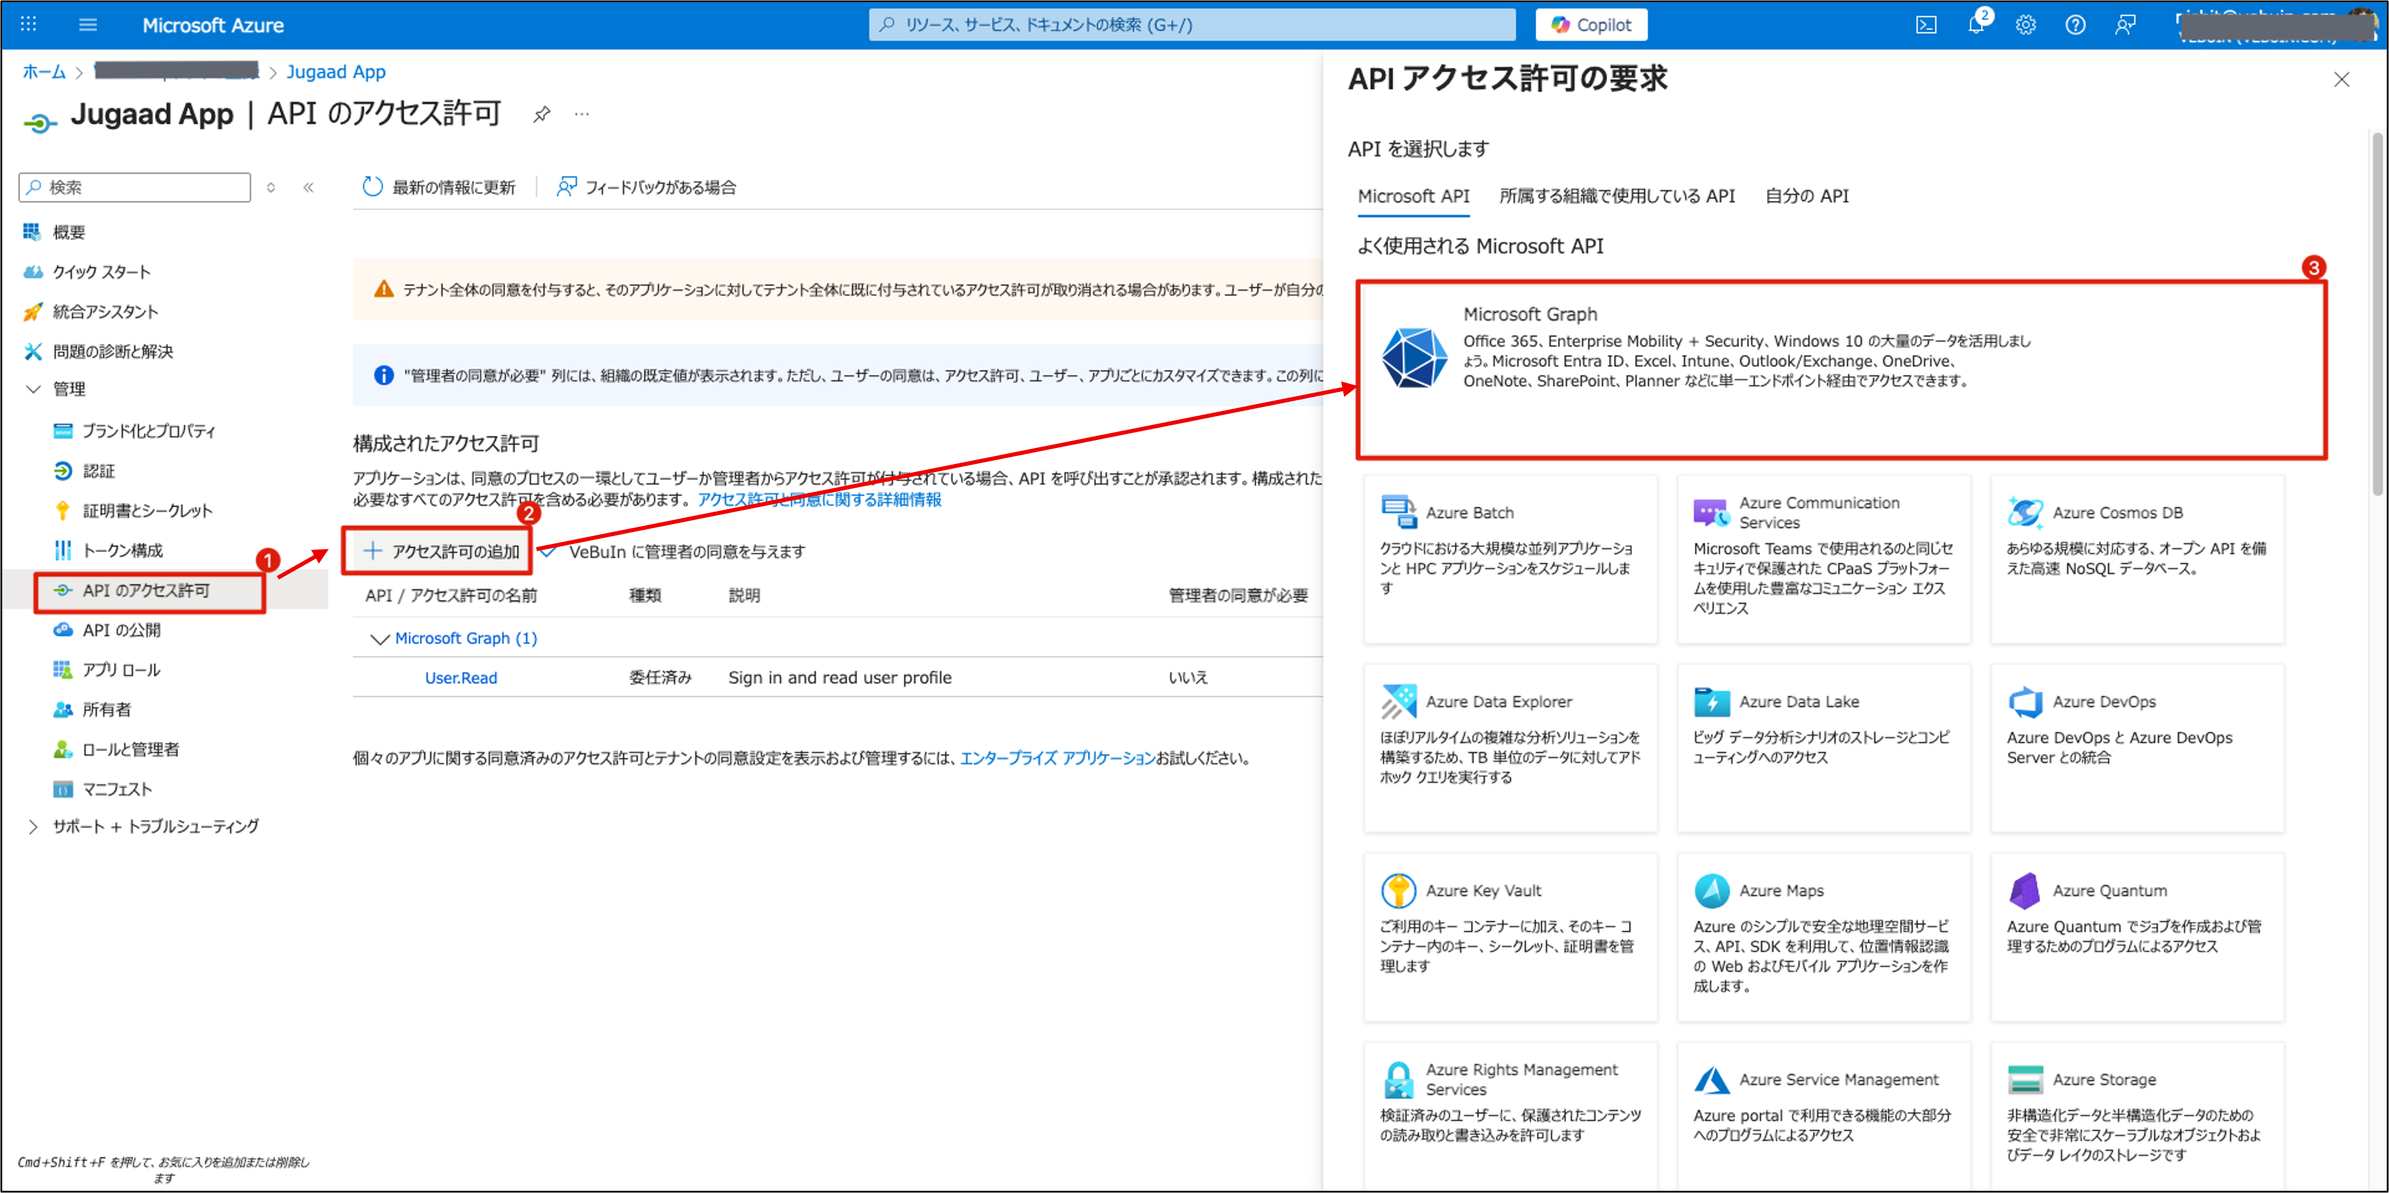Click the sidebar search field

(134, 187)
